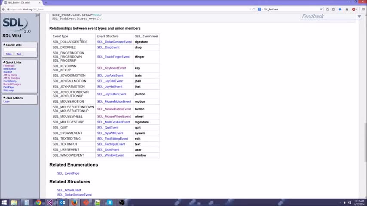Click the Titles search button
The width and height of the screenshot is (367, 206).
[9, 54]
